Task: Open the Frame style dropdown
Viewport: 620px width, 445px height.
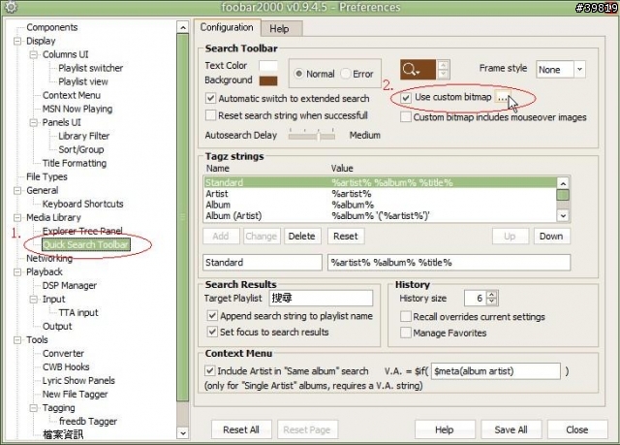Action: (579, 69)
